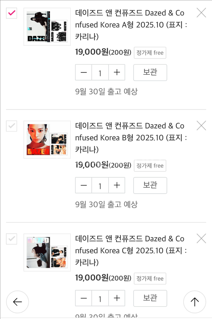Increase quantity of Dazed Korea A형

[117, 73]
